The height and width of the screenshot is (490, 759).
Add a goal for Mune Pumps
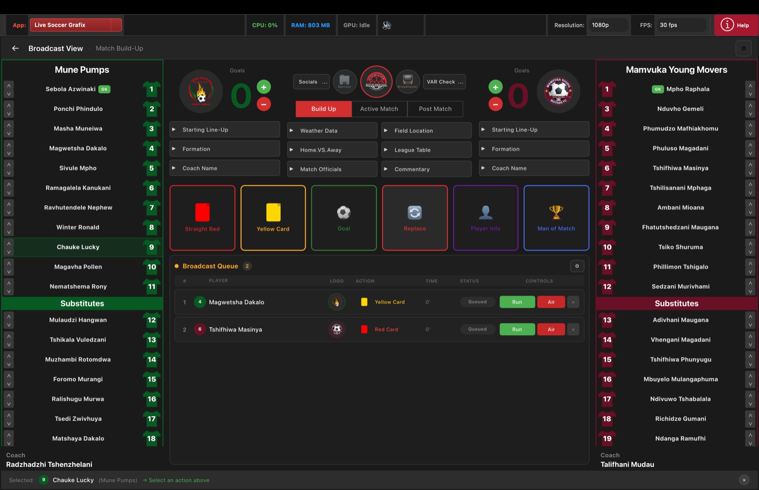[264, 87]
